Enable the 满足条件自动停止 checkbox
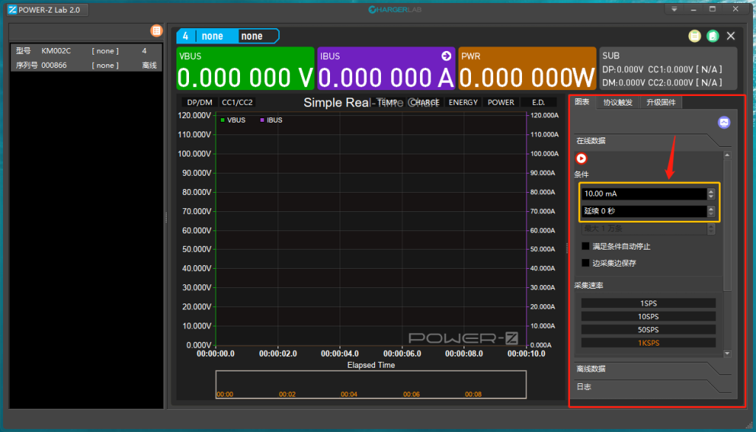 pos(585,247)
